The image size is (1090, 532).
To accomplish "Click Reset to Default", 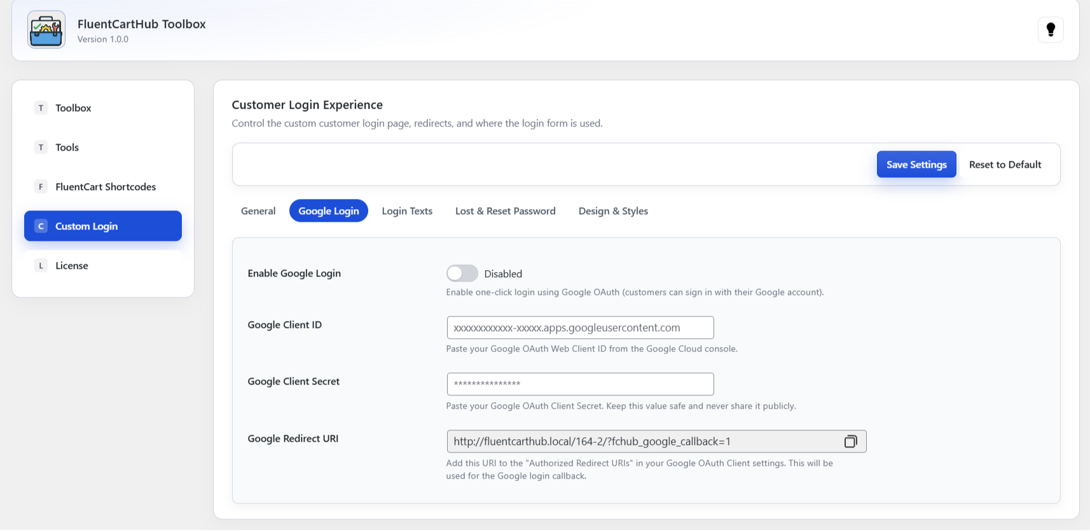I will click(1005, 165).
